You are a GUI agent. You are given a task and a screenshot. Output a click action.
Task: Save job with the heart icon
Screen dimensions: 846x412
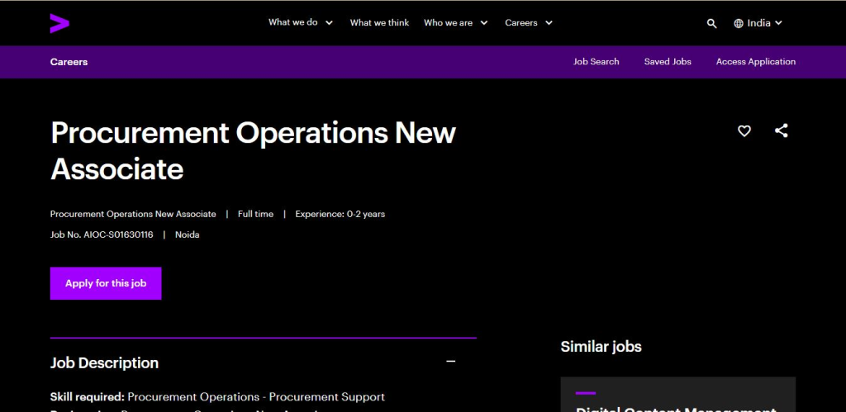744,130
